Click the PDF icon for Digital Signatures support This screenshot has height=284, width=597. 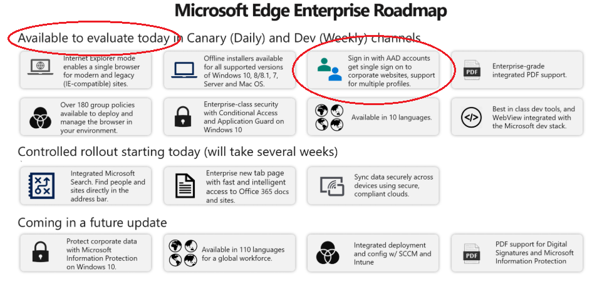472,253
